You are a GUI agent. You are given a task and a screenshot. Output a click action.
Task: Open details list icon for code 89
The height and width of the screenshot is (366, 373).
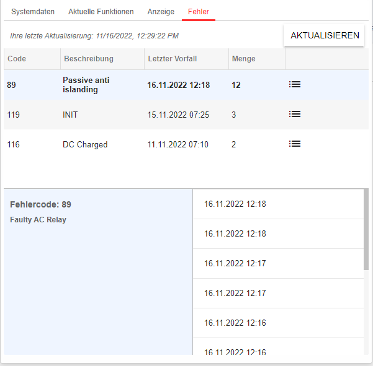pyautogui.click(x=295, y=84)
